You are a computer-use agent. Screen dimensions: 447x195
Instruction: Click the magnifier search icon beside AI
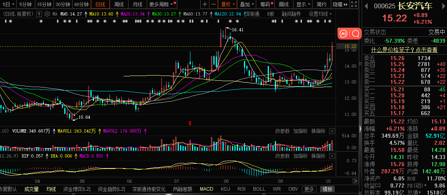point(355,34)
